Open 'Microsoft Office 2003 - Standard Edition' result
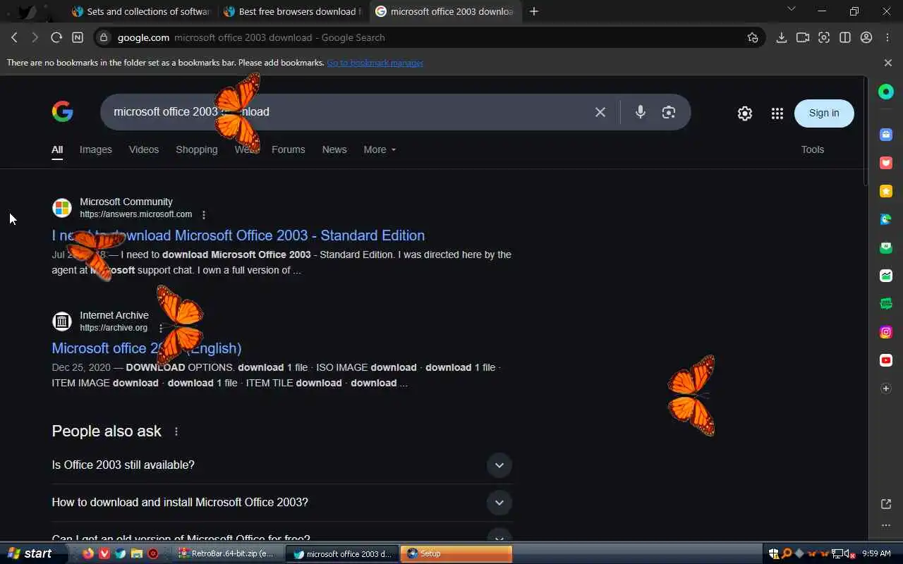 coord(238,235)
